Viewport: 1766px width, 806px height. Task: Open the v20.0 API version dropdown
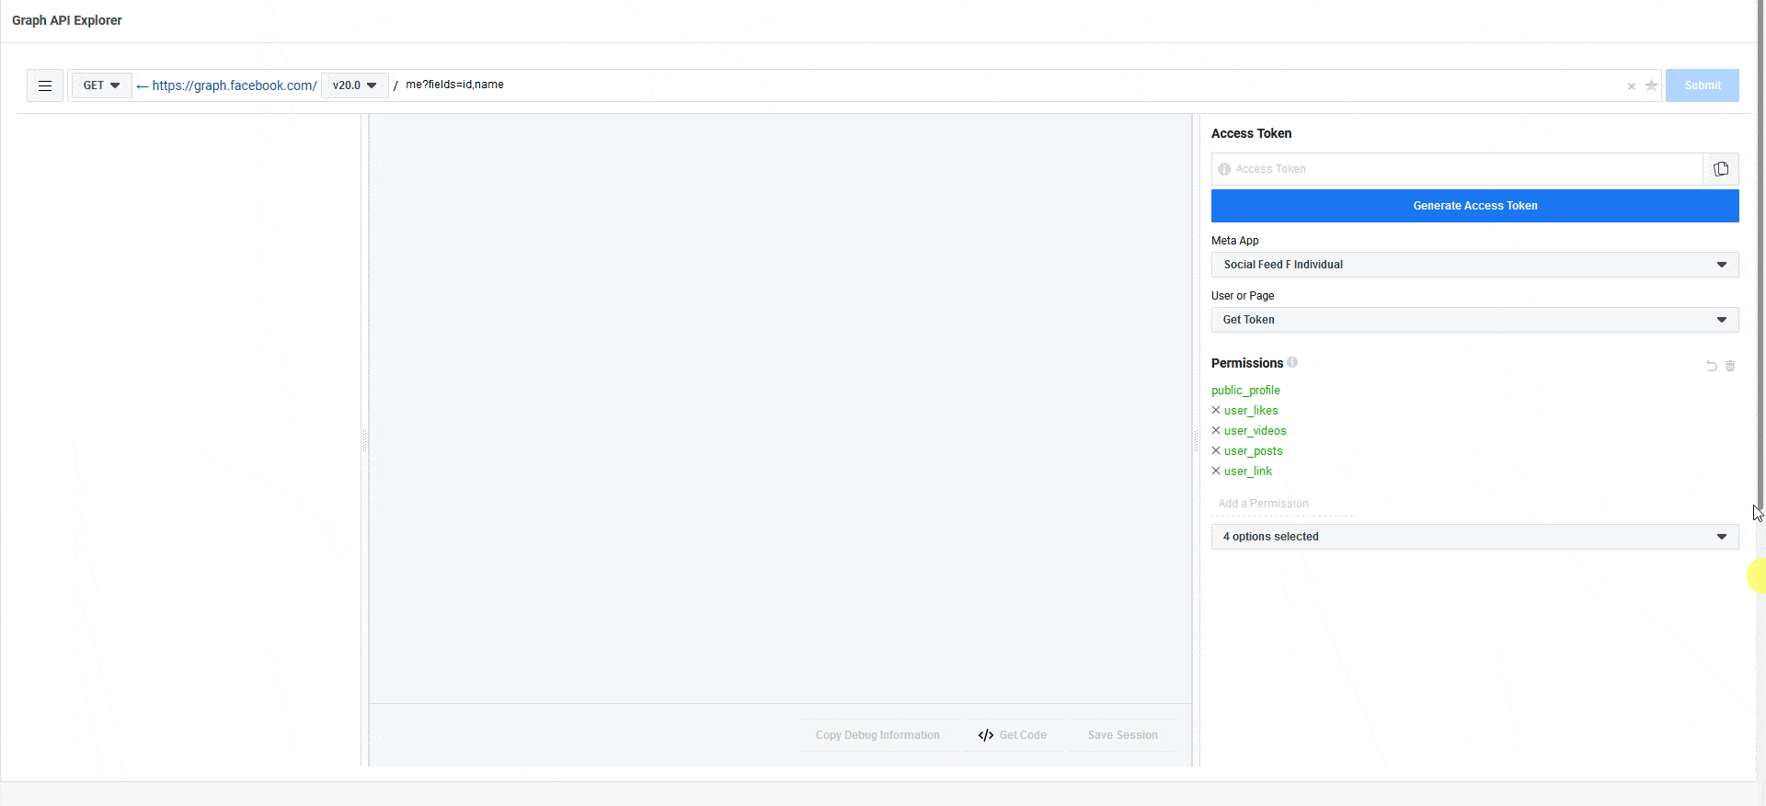354,85
